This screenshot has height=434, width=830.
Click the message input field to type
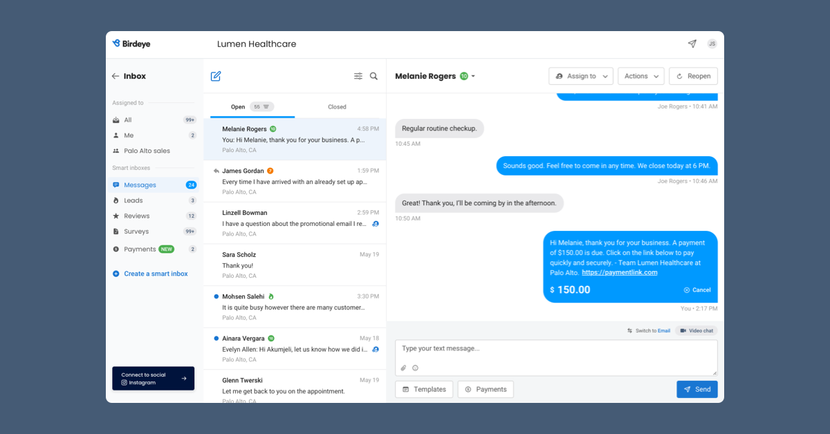[553, 349]
